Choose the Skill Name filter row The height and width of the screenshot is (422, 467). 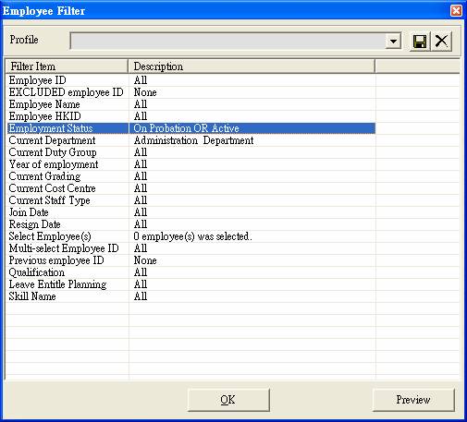click(191, 296)
